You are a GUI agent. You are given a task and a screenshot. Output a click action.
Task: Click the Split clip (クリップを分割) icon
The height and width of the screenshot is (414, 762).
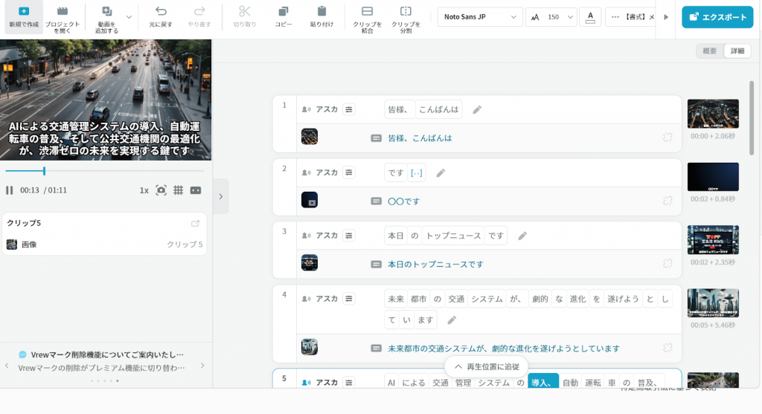pyautogui.click(x=406, y=12)
